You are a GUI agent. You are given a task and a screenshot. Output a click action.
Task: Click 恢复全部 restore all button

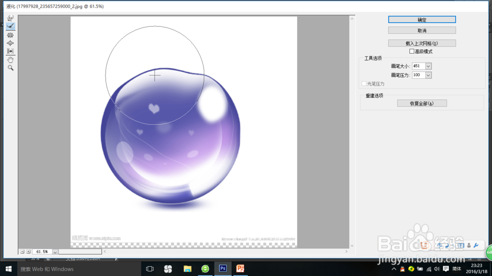click(x=422, y=104)
